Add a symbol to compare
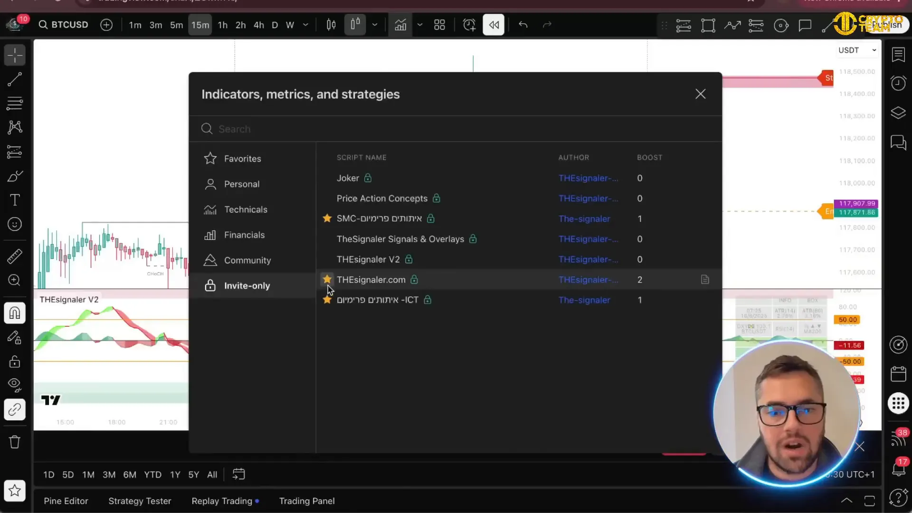The width and height of the screenshot is (912, 513). pyautogui.click(x=106, y=25)
